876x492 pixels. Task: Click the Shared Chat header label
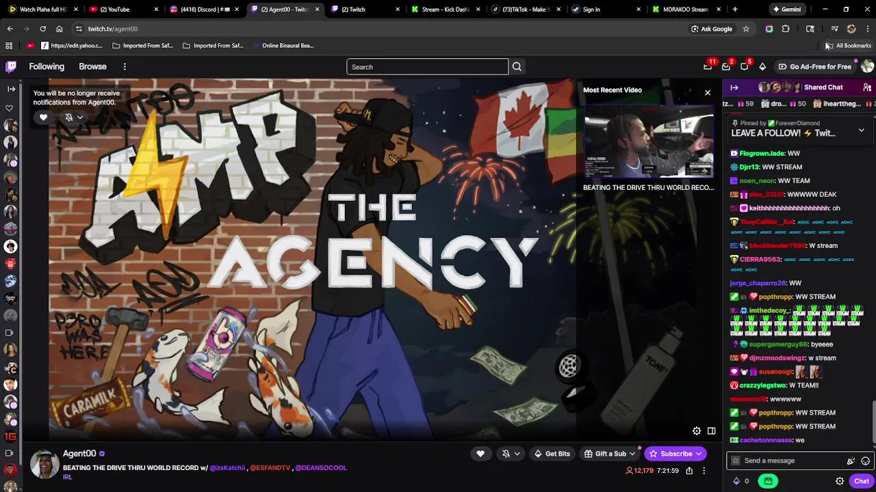click(x=823, y=87)
